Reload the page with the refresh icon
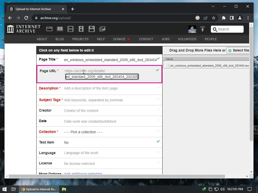Viewport: 258px width, 193px height. 26,18
